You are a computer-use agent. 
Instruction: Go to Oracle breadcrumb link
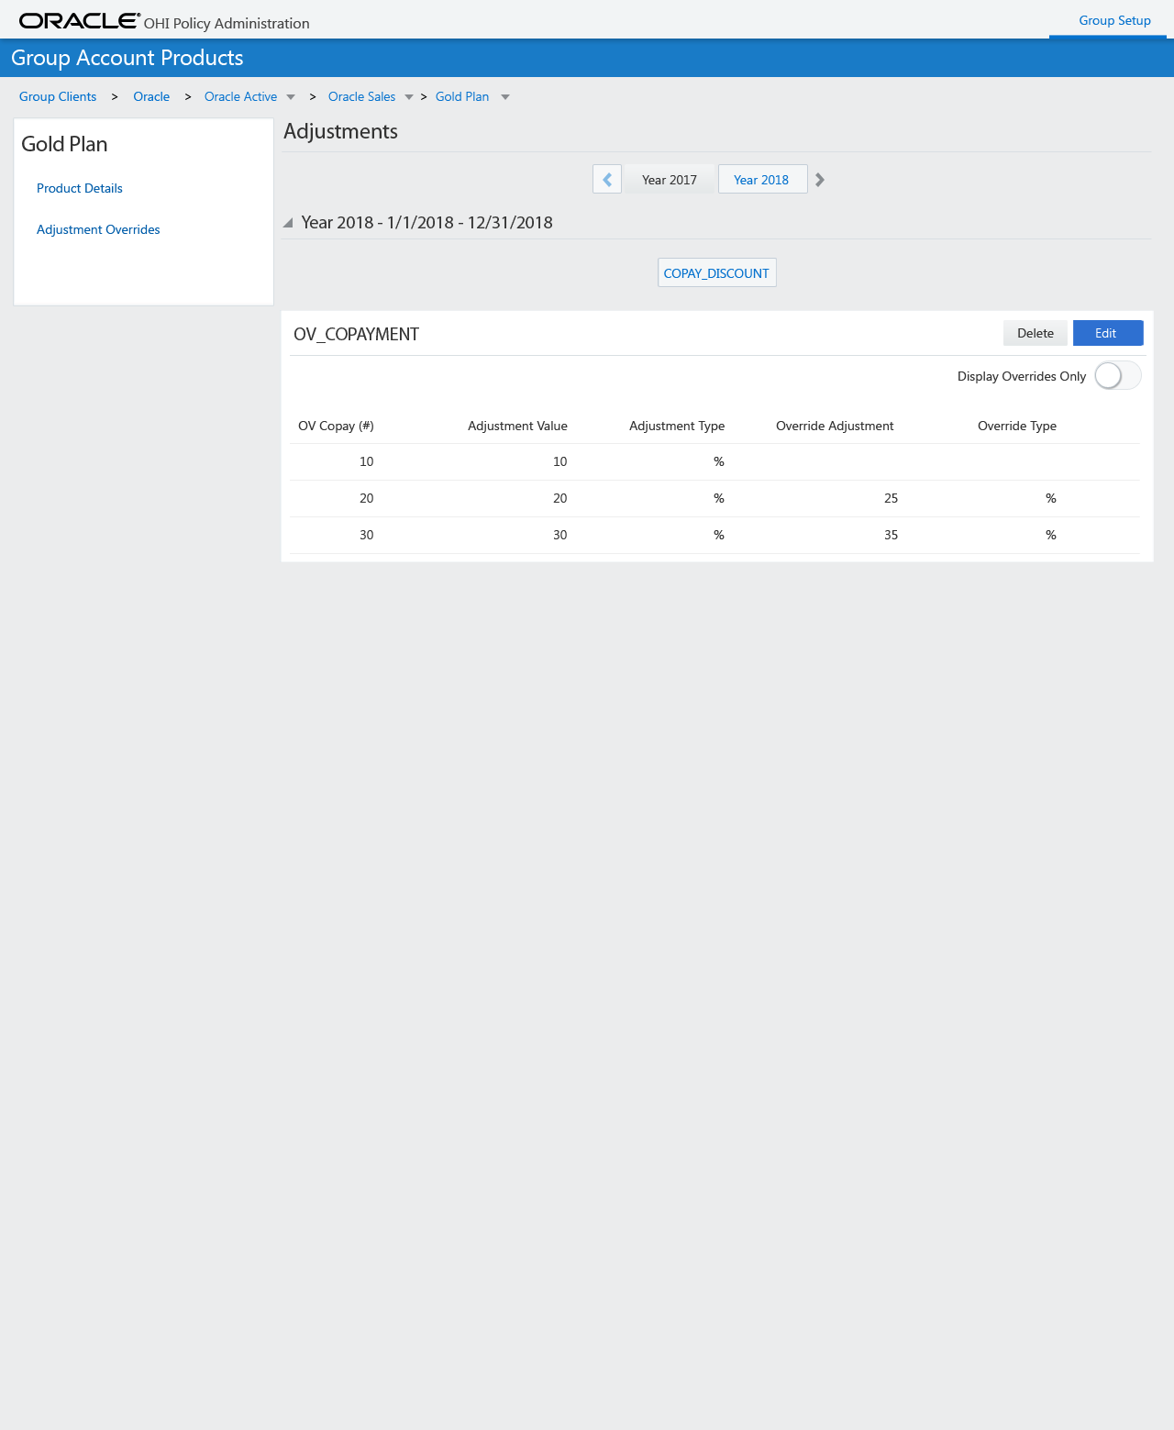151,96
